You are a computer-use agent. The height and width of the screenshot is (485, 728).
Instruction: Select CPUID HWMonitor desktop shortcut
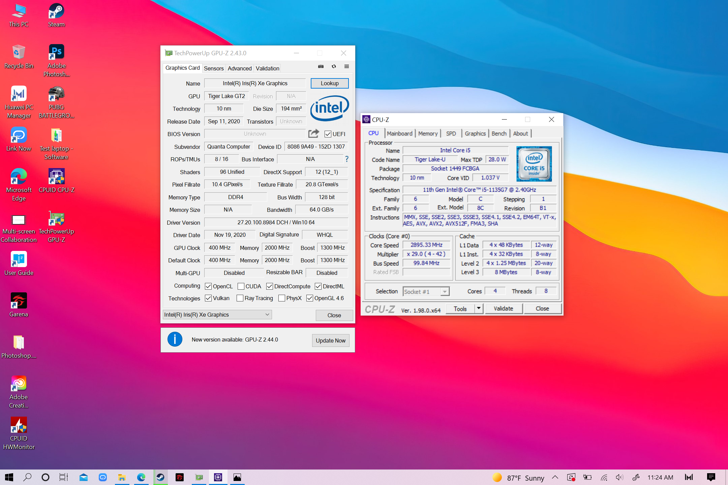click(x=19, y=434)
